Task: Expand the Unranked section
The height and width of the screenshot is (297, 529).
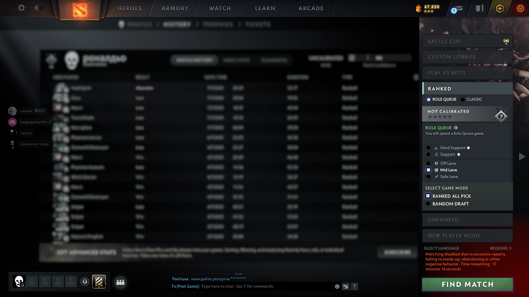Action: [467, 219]
